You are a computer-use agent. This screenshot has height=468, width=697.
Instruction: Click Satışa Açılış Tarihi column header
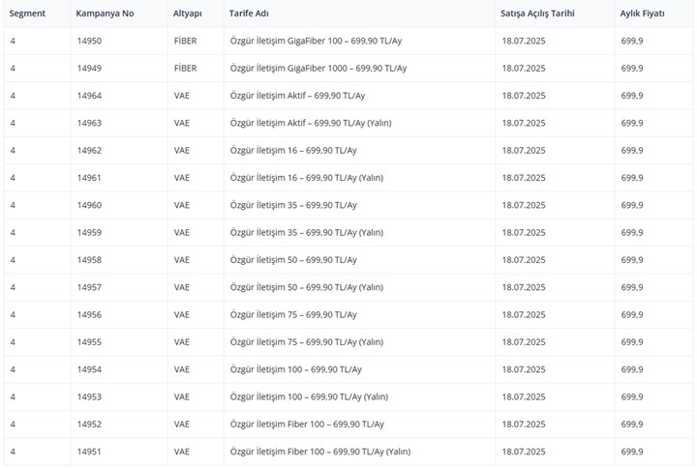pos(537,14)
